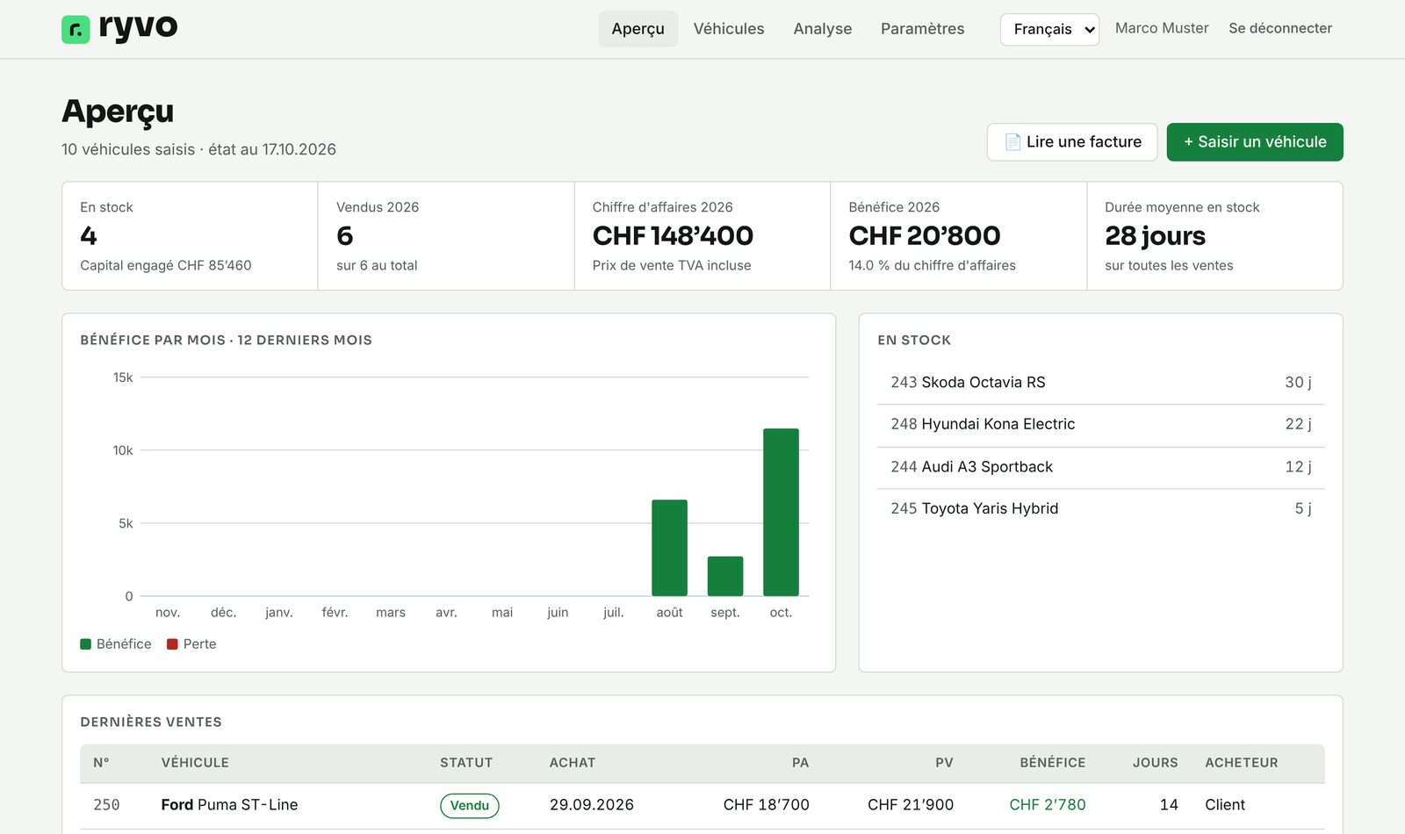The image size is (1405, 834).
Task: Click the green ryvo logo icon
Action: 76,30
